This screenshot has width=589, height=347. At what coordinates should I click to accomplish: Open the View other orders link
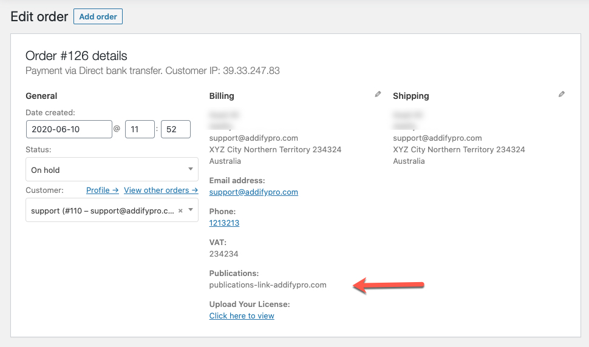tap(161, 190)
